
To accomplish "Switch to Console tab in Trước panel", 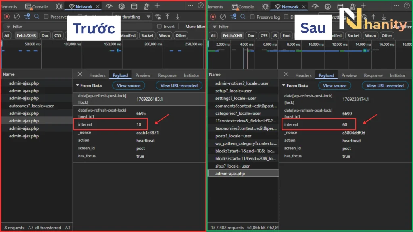I will click(37, 6).
